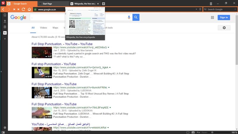Image resolution: width=238 pixels, height=134 pixels.
Task: Open the 0:14 video thumbnail
Action: tap(42, 72)
